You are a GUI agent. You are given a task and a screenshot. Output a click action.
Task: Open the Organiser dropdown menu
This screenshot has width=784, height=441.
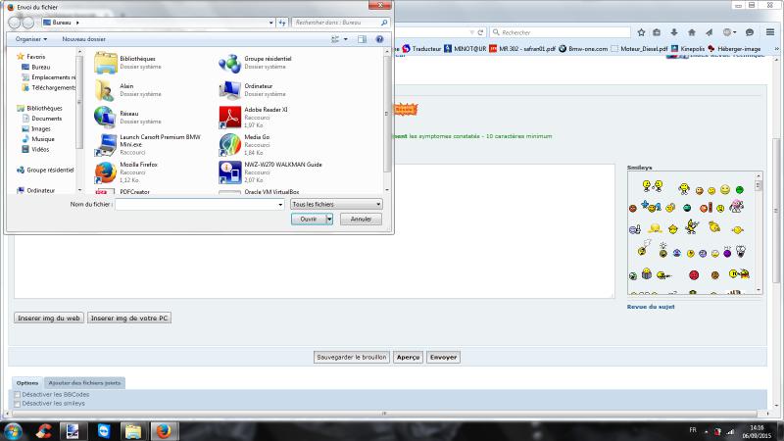[29, 39]
